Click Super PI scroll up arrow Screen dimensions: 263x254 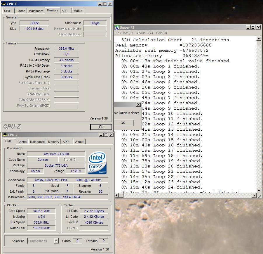tap(259, 39)
